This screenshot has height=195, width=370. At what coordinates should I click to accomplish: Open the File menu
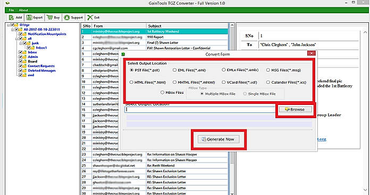click(x=11, y=10)
